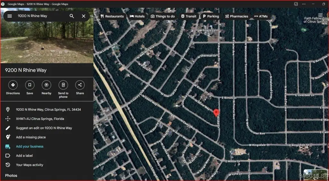Open the hamburger menu in search bar
329x181 pixels.
pyautogui.click(x=10, y=16)
